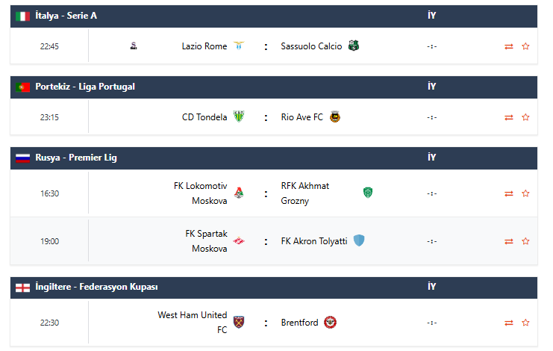Screen dimensions: 553x351
Task: Click the 22:30 kickoff time cell
Action: coord(49,323)
